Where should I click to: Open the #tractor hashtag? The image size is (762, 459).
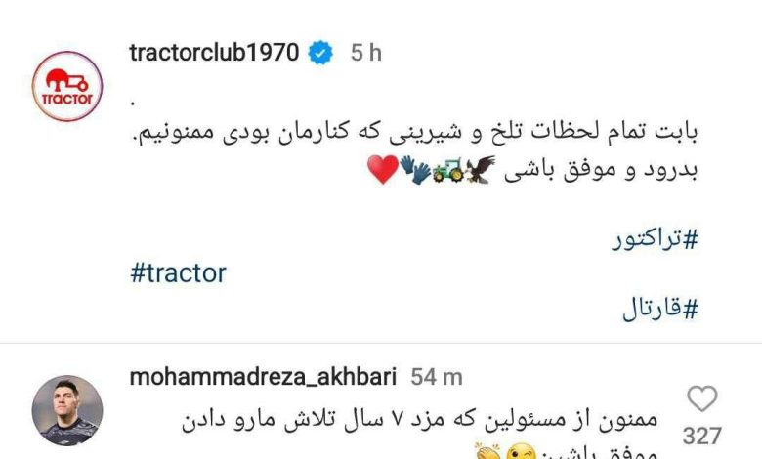179,273
